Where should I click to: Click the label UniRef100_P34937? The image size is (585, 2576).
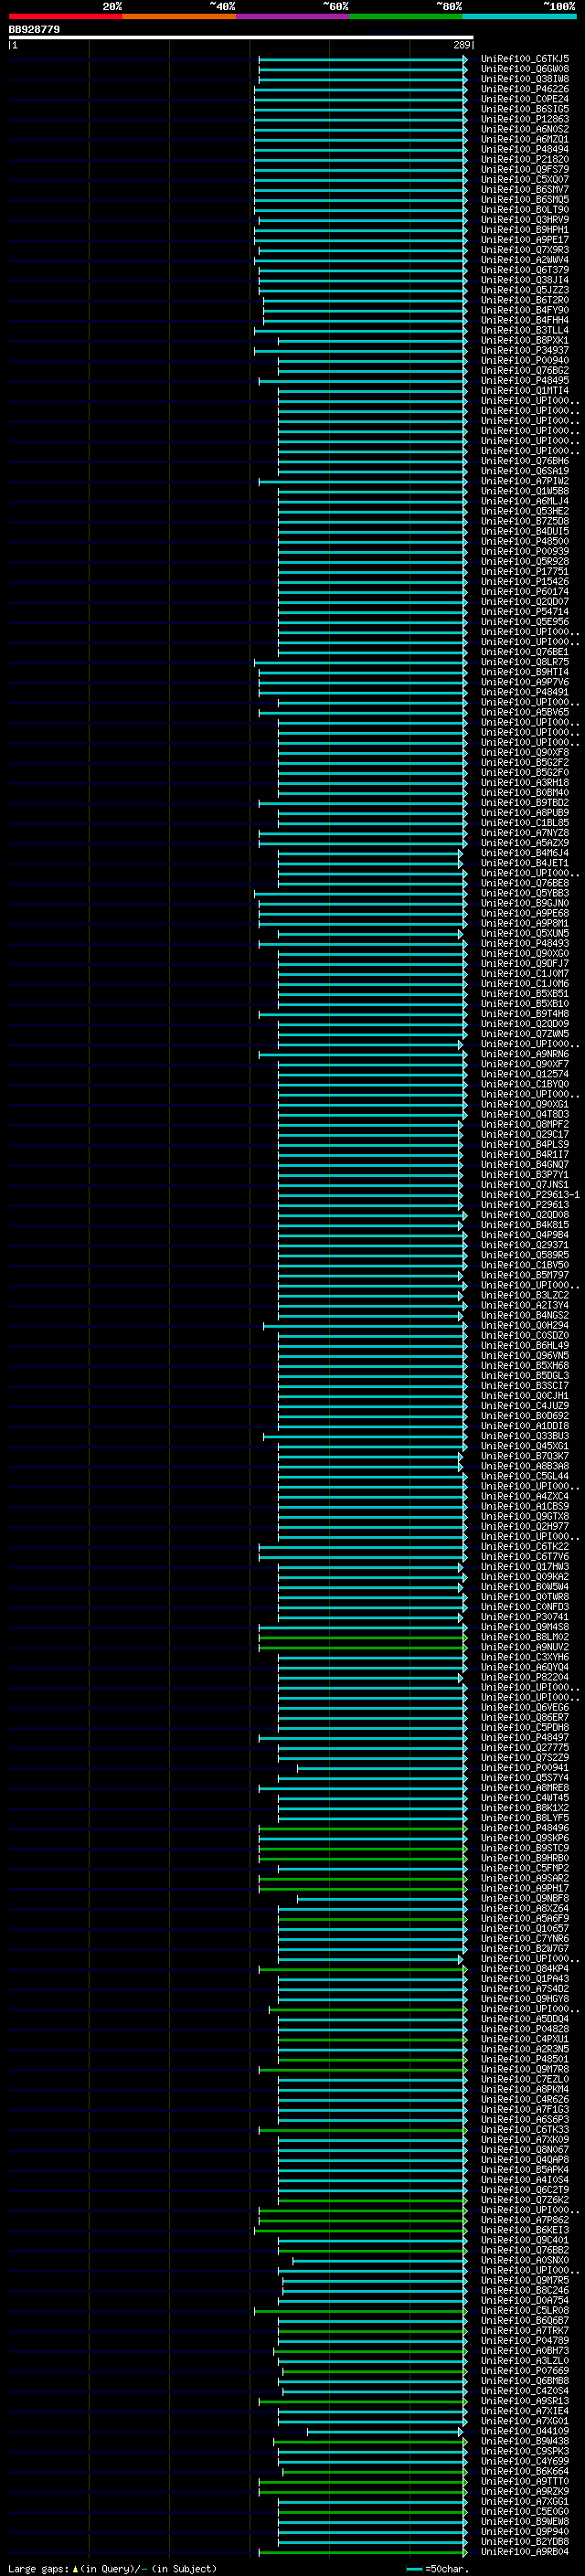pyautogui.click(x=525, y=351)
